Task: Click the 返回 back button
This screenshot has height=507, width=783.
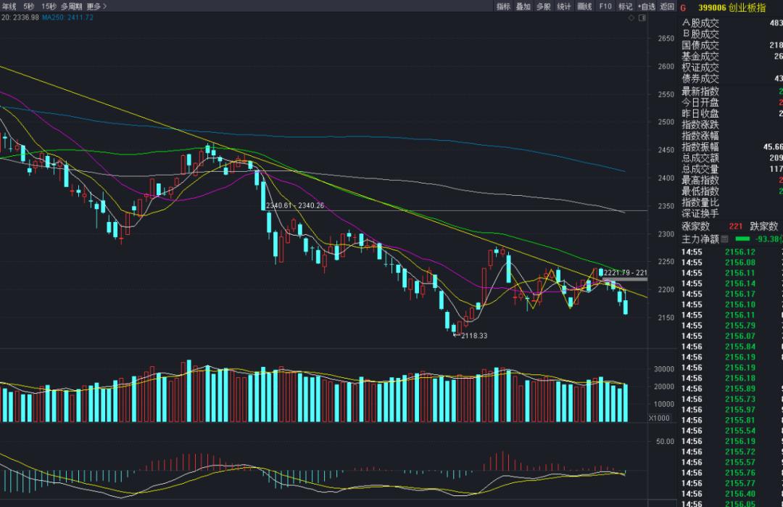Action: pyautogui.click(x=667, y=7)
